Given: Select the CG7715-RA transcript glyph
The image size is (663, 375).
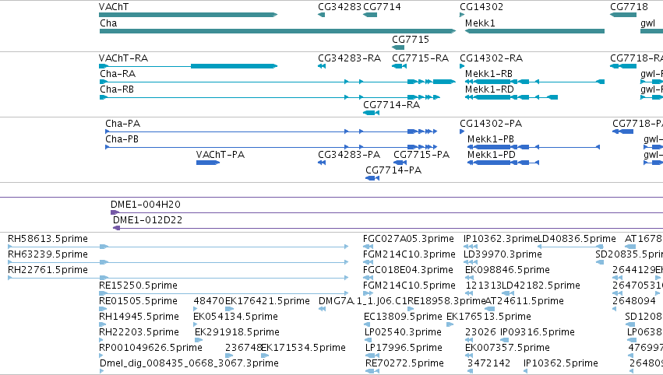Looking at the screenshot, I should coord(400,66).
